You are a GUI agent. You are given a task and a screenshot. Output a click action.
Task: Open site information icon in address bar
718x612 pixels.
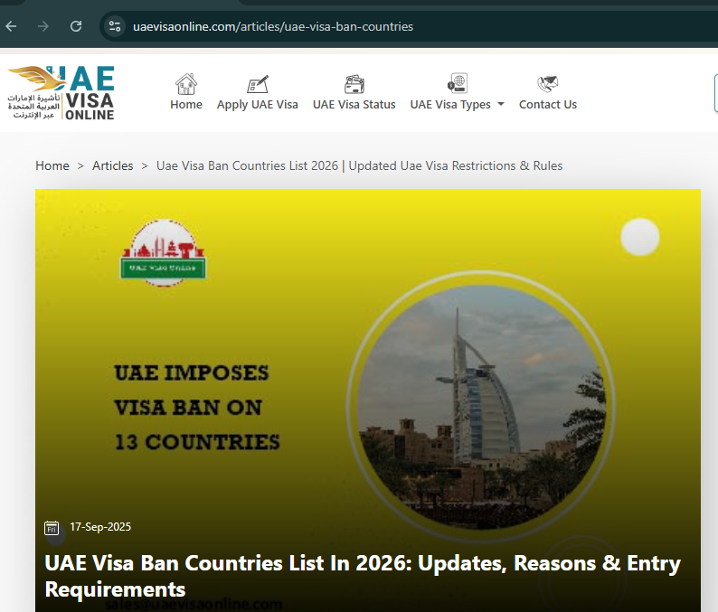click(114, 26)
